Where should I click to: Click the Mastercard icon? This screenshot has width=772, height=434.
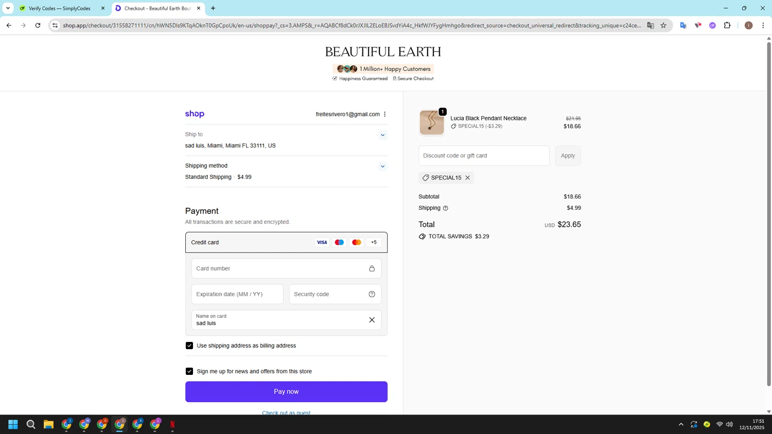click(356, 242)
